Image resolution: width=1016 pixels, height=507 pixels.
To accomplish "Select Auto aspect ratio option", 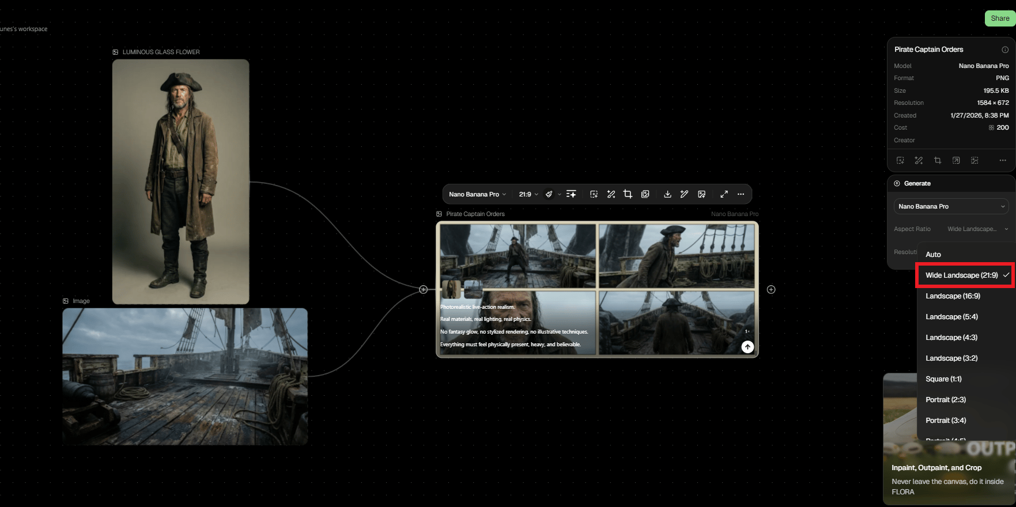I will 966,255.
